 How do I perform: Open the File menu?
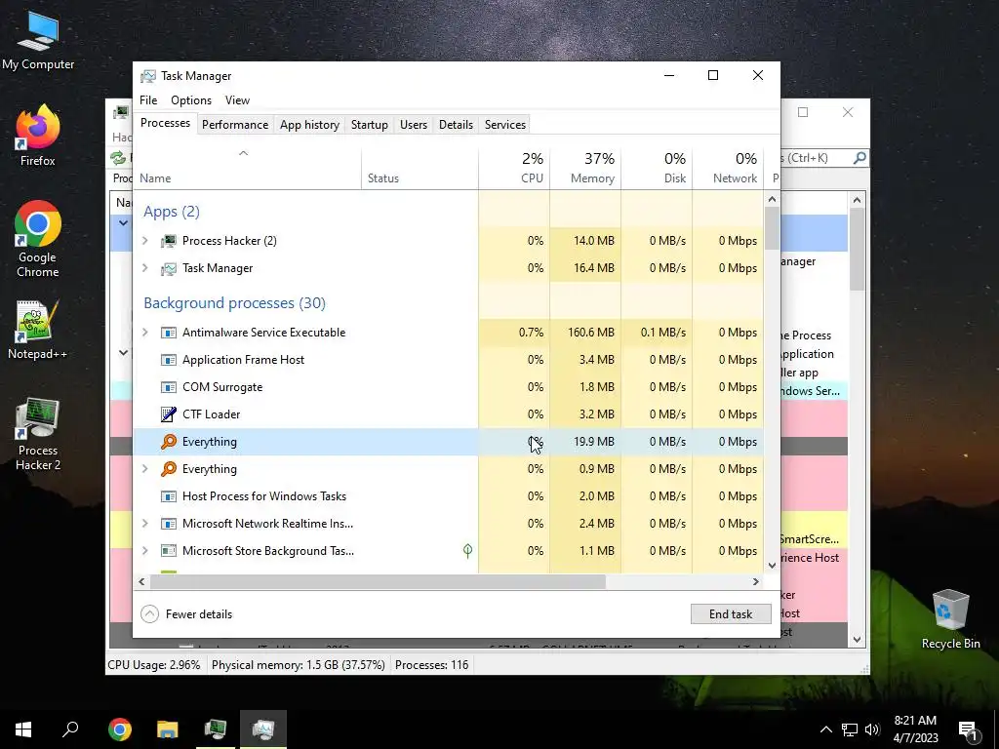(148, 100)
